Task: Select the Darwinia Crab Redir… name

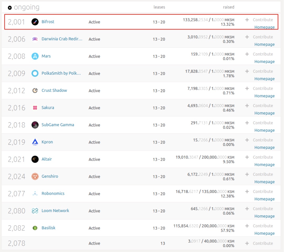Action: tap(62, 39)
